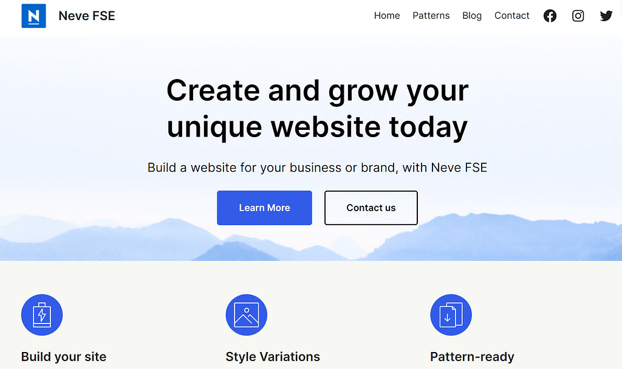
Task: Open the Twitter bird icon
Action: pyautogui.click(x=606, y=16)
